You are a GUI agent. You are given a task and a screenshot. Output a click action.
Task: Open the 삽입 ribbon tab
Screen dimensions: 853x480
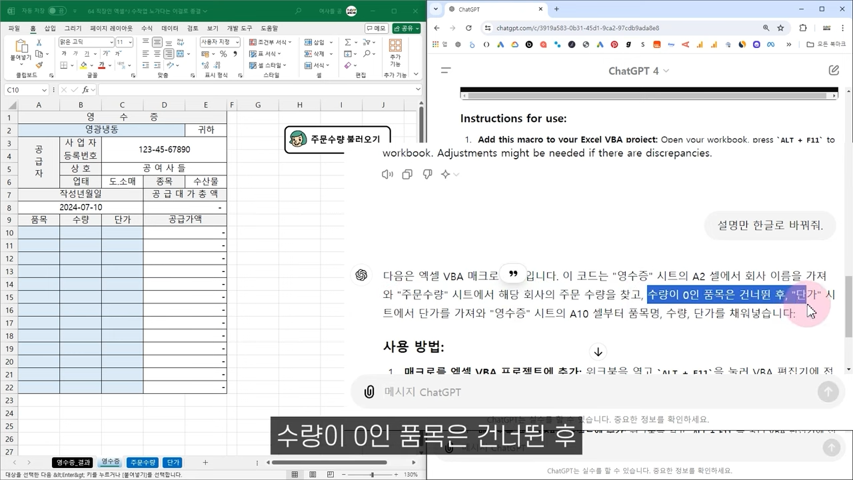pos(50,28)
